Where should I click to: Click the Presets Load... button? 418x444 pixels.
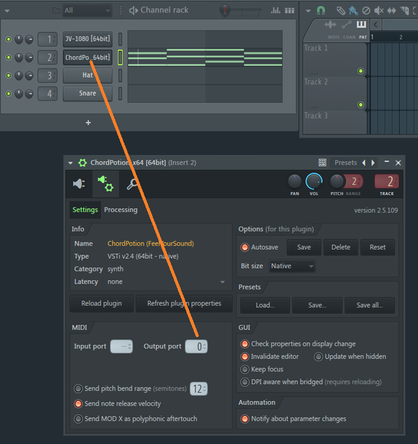[265, 305]
